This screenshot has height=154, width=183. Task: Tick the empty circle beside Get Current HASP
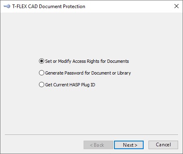pyautogui.click(x=41, y=85)
